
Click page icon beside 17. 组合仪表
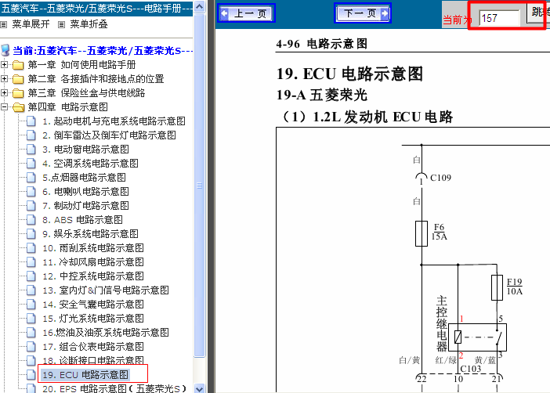click(x=31, y=346)
